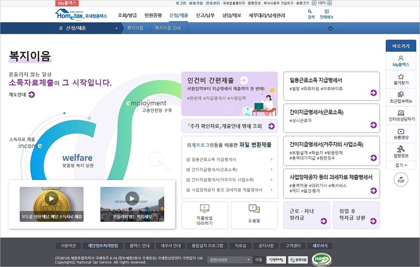Play 모두를 위한 메달 소득자료 제출 video
This screenshot has height=267, width=420.
(x=52, y=199)
